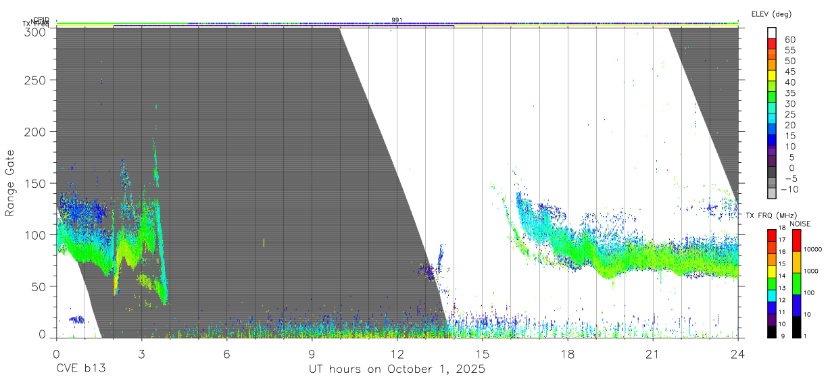This screenshot has width=830, height=383.
Task: Click the NOISE scale value '10000'
Action: [814, 249]
